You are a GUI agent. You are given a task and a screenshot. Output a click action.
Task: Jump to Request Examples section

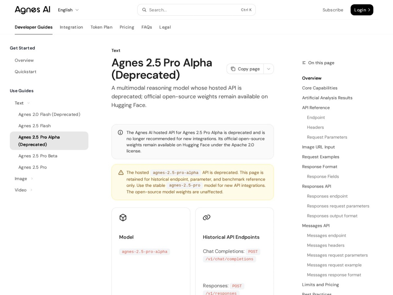click(321, 157)
